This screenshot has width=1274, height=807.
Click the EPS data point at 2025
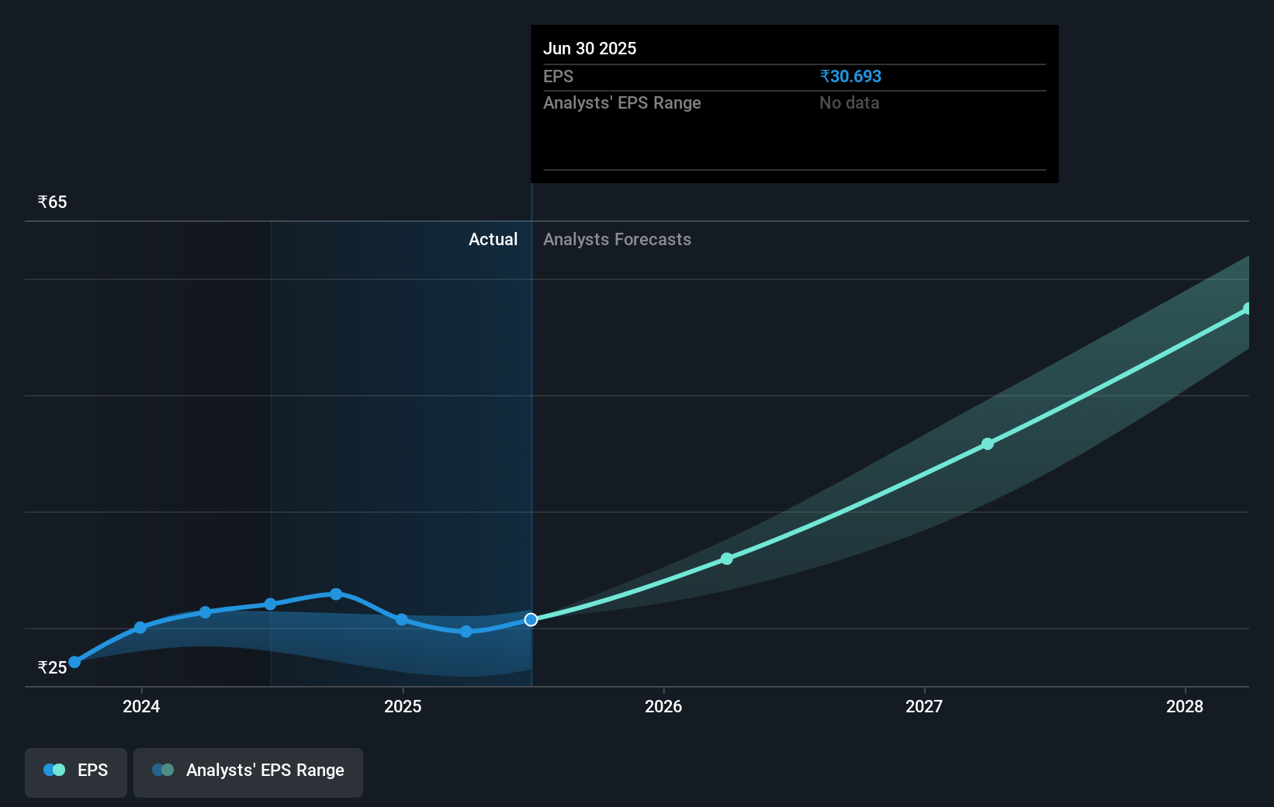[402, 619]
